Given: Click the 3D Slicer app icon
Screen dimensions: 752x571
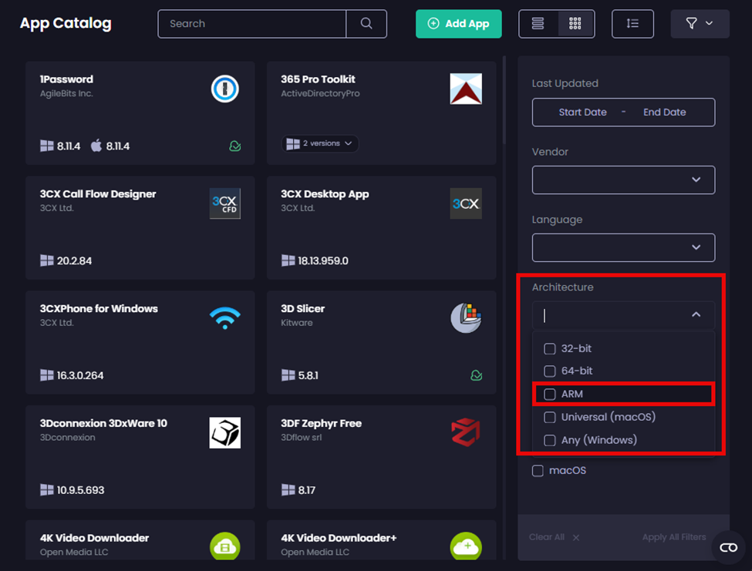Looking at the screenshot, I should click(x=465, y=317).
